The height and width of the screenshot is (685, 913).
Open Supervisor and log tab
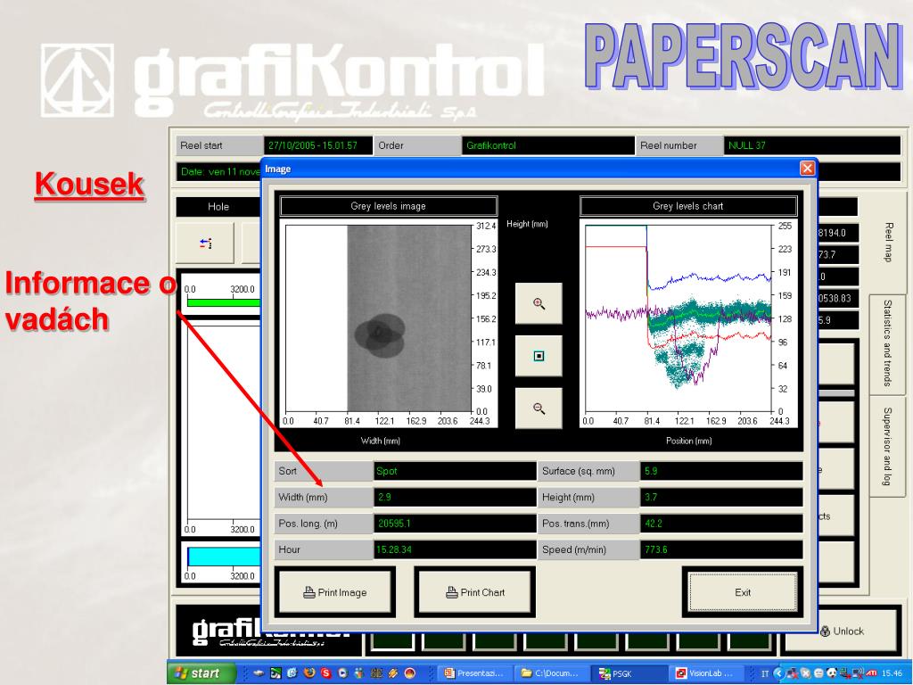point(888,446)
